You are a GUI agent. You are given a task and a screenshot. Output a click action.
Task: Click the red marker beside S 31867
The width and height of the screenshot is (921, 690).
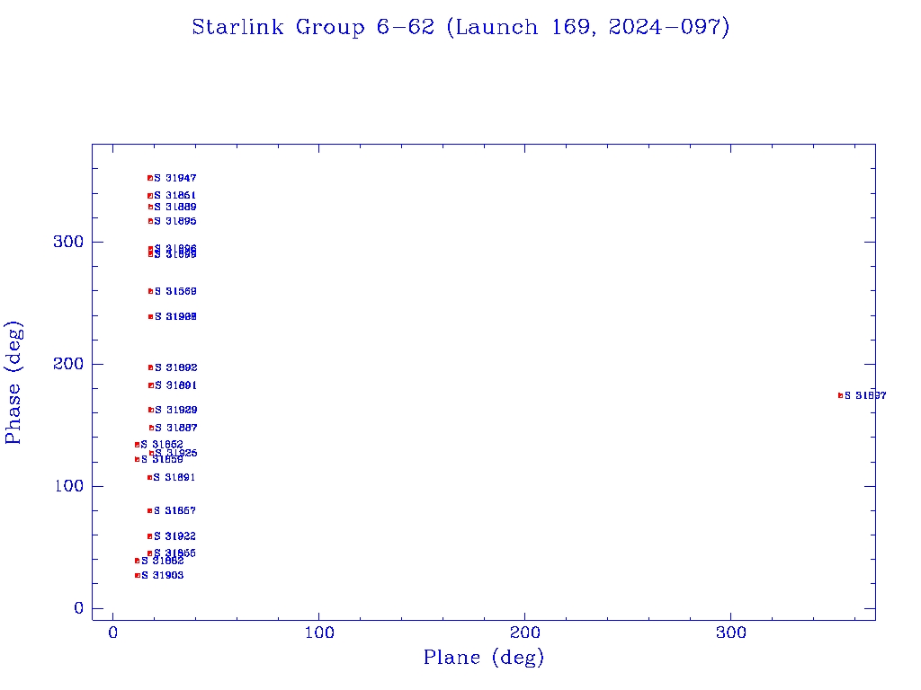(150, 511)
